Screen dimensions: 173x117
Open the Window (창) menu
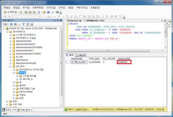click(71, 7)
